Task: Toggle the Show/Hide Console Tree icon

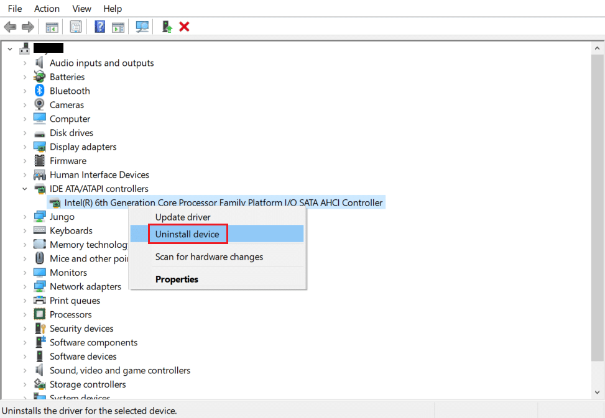Action: (52, 26)
